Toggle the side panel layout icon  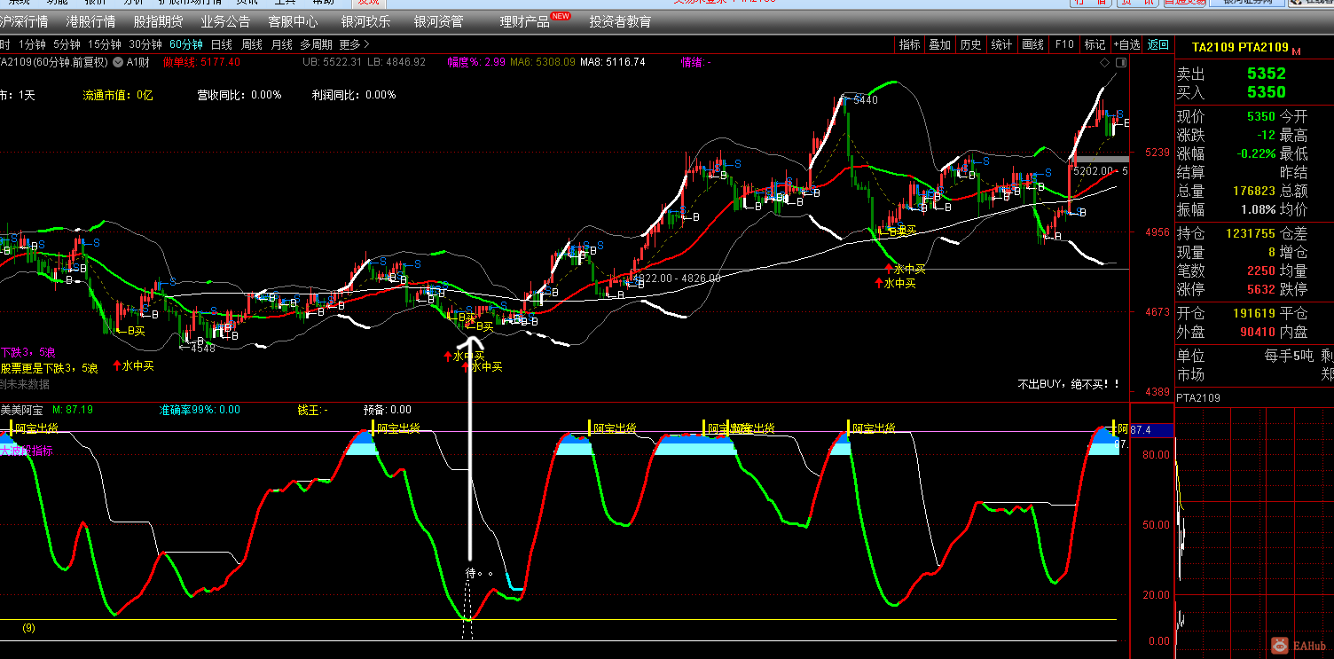tap(1123, 62)
